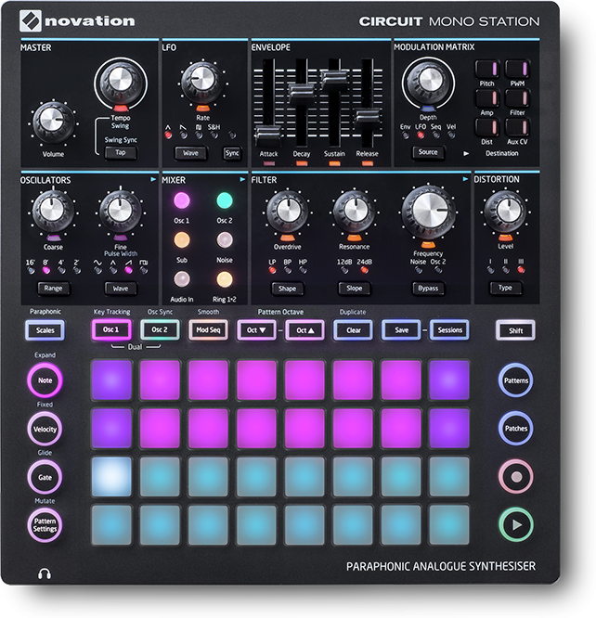The width and height of the screenshot is (596, 618).
Task: Click the Filter section arrow
Action: pos(465,179)
